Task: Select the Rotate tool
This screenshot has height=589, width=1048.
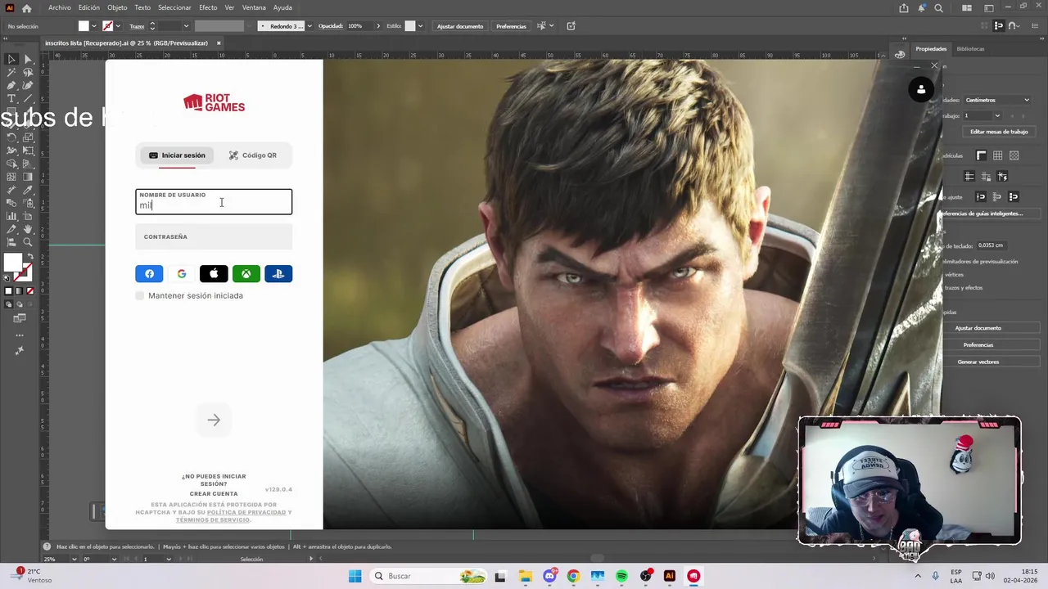Action: click(x=11, y=138)
